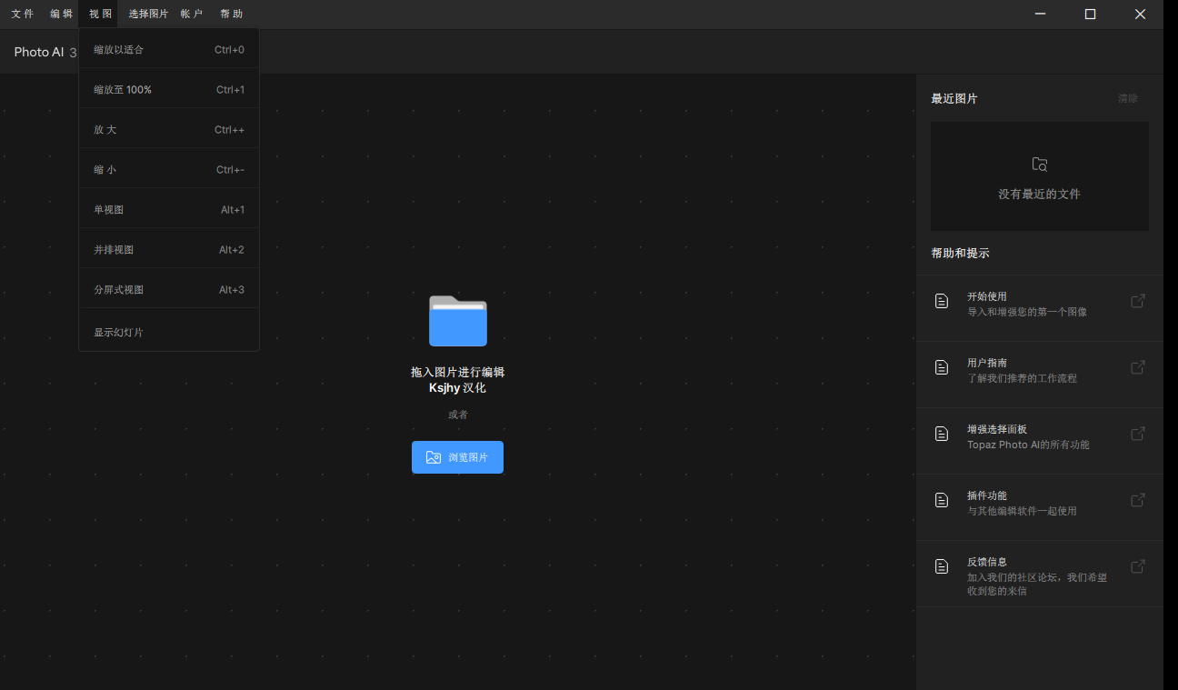Click 清除 to clear recent images

[x=1128, y=98]
